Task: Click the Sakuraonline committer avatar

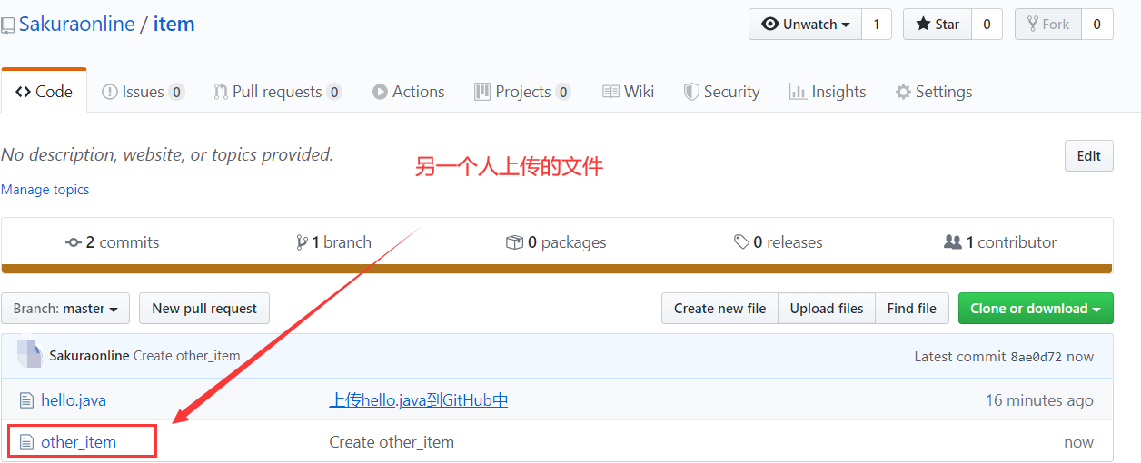Action: pyautogui.click(x=29, y=355)
